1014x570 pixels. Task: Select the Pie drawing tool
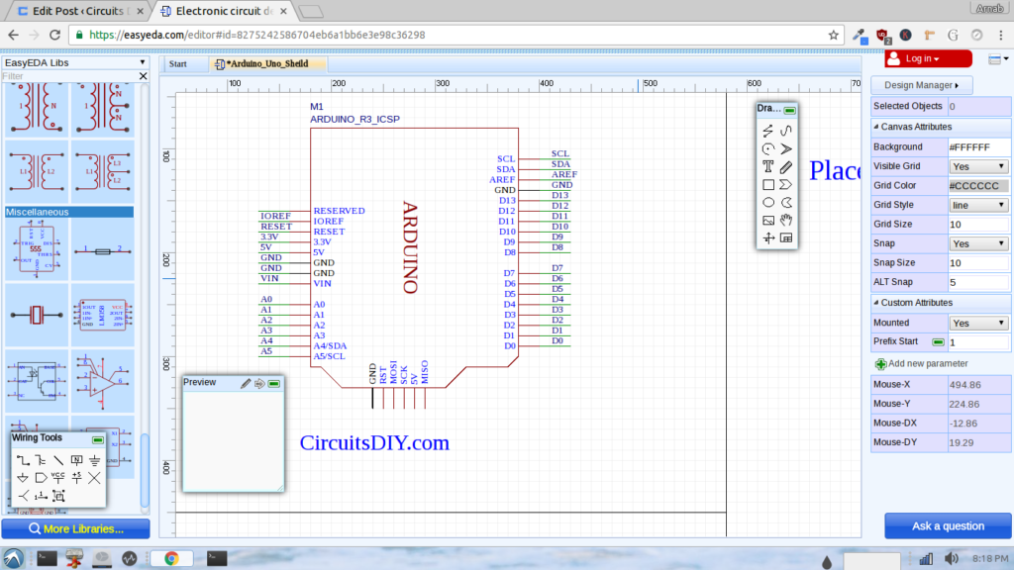[785, 202]
